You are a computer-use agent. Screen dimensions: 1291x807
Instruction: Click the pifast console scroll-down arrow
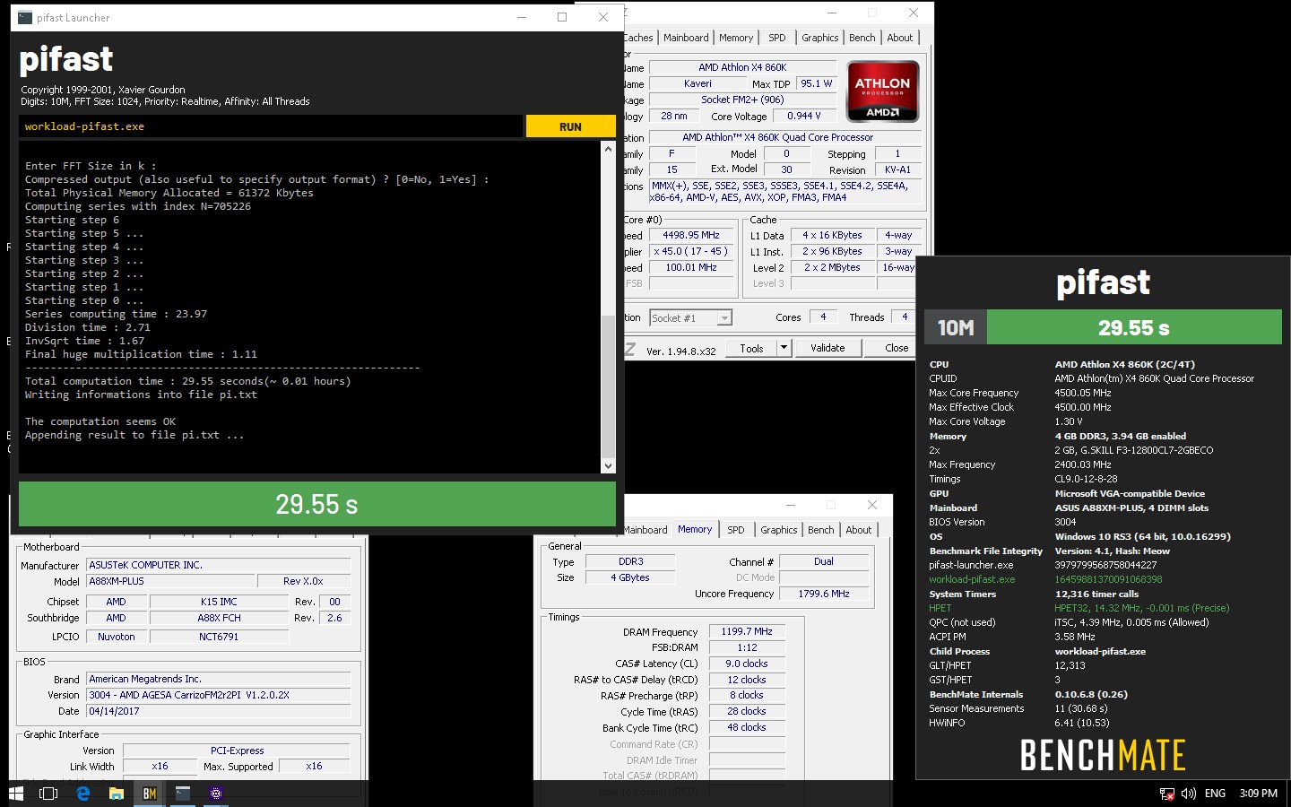pyautogui.click(x=609, y=465)
